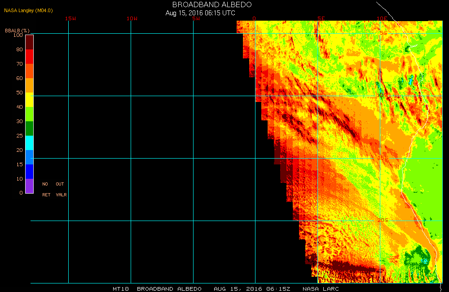Click the colorbar value 10
This screenshot has width=449, height=292.
click(19, 178)
